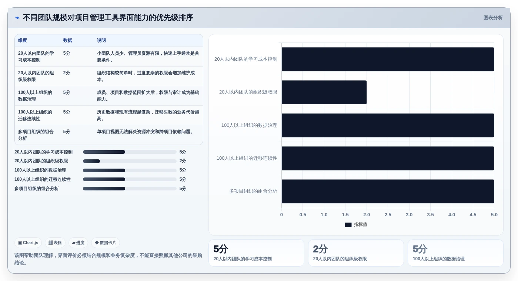Open the 5分 数据治理 data card
Screen dimensions: 518x281
pos(455,253)
